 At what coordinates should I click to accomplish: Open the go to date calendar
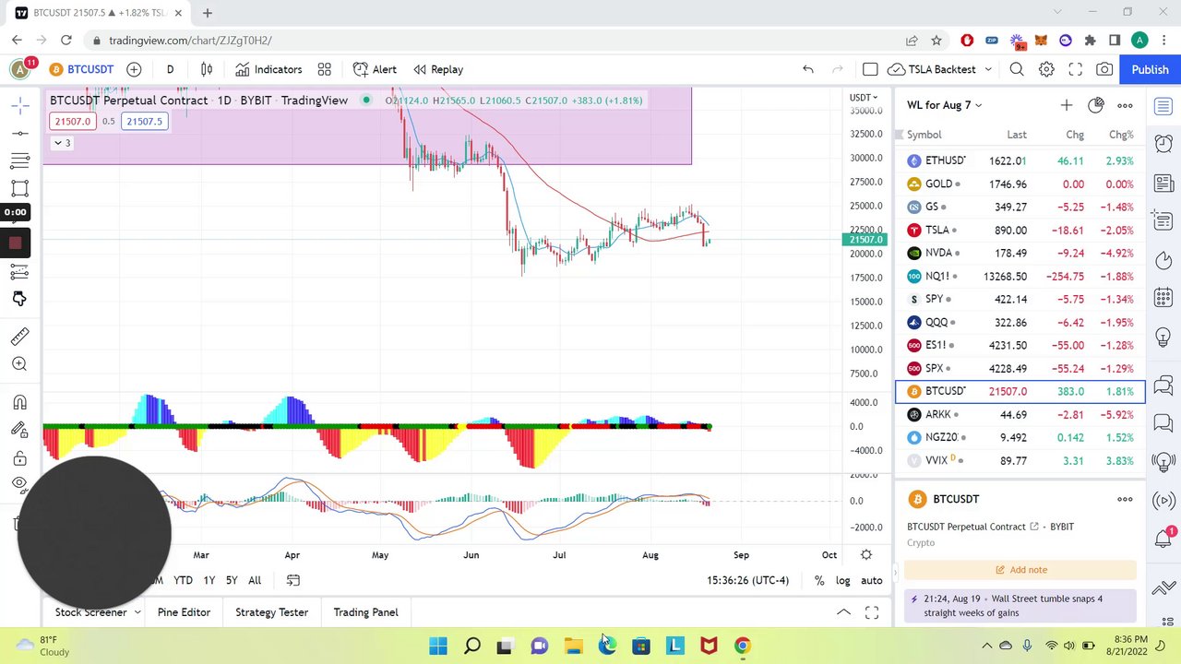[293, 580]
